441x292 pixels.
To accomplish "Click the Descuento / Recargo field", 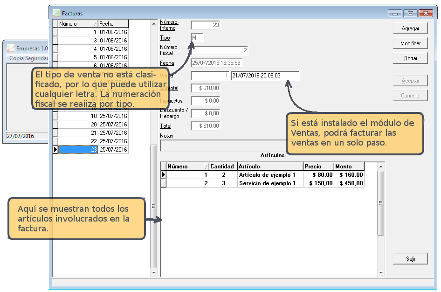I will (205, 113).
